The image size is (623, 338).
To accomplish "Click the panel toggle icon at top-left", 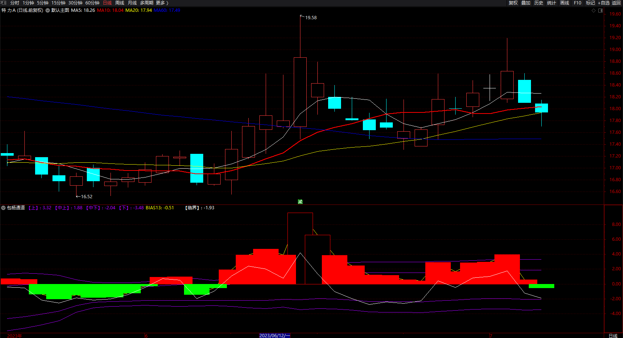I will pos(4,3).
